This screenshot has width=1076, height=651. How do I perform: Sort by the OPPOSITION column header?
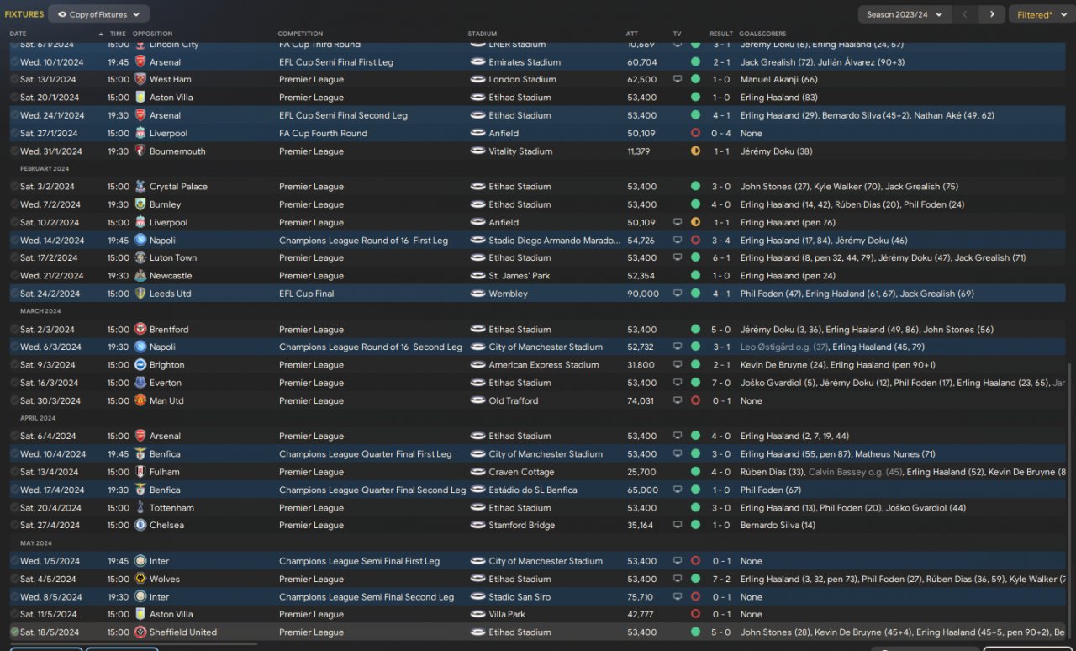tap(152, 34)
